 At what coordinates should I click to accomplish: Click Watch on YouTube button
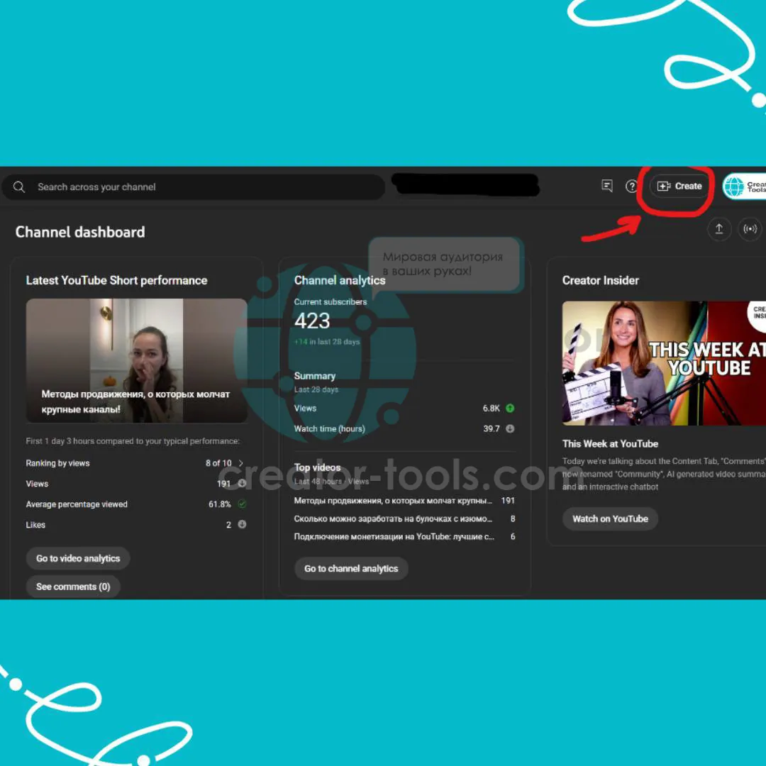point(610,518)
